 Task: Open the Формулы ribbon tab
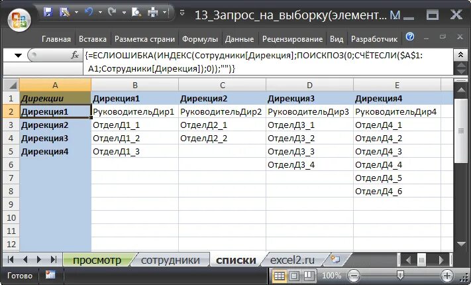coord(200,39)
